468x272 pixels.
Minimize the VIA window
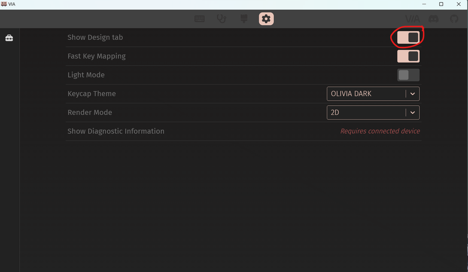(424, 4)
